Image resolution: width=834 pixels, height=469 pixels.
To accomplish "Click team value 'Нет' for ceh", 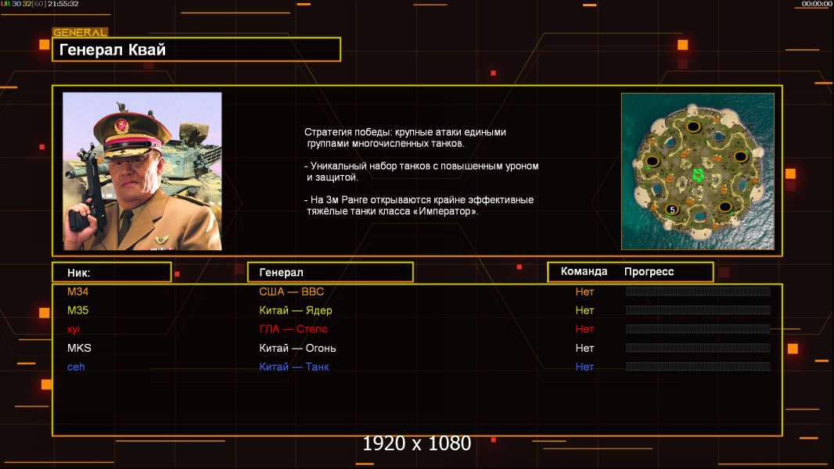I will [x=584, y=367].
